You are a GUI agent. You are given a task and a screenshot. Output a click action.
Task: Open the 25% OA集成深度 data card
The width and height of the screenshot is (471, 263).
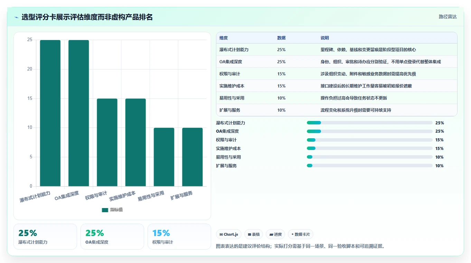112,236
